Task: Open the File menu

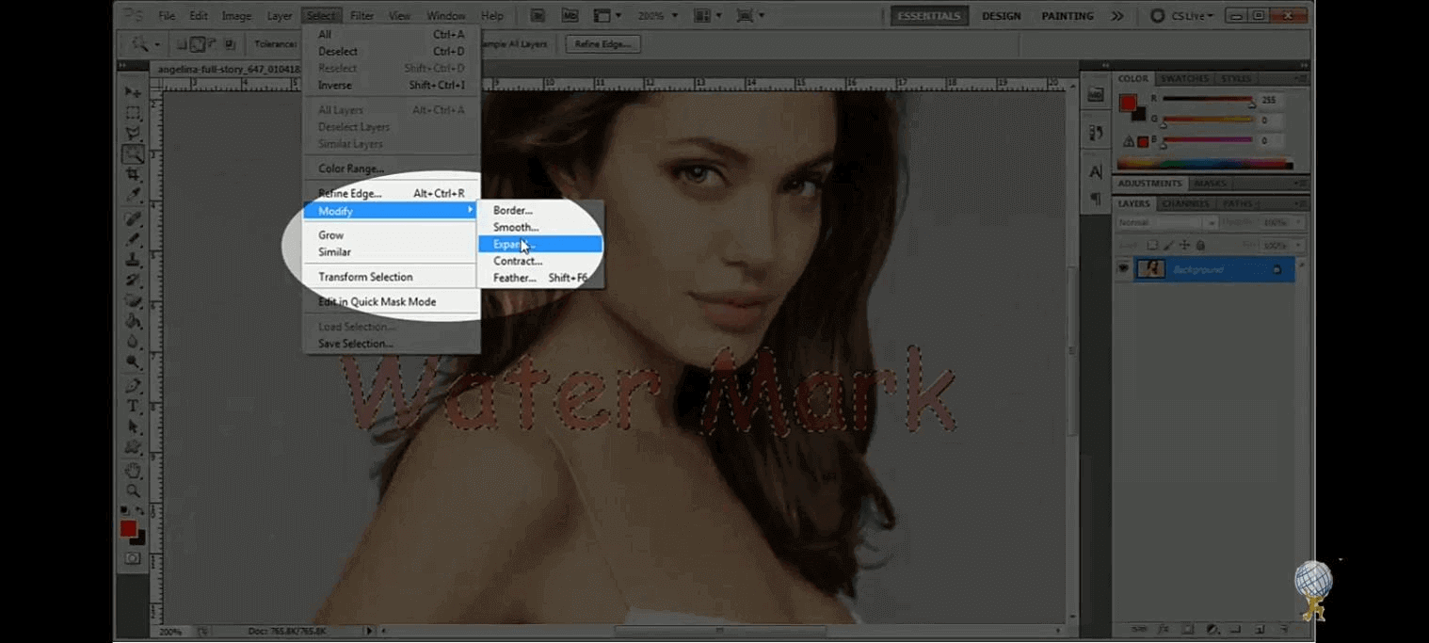Action: 167,16
